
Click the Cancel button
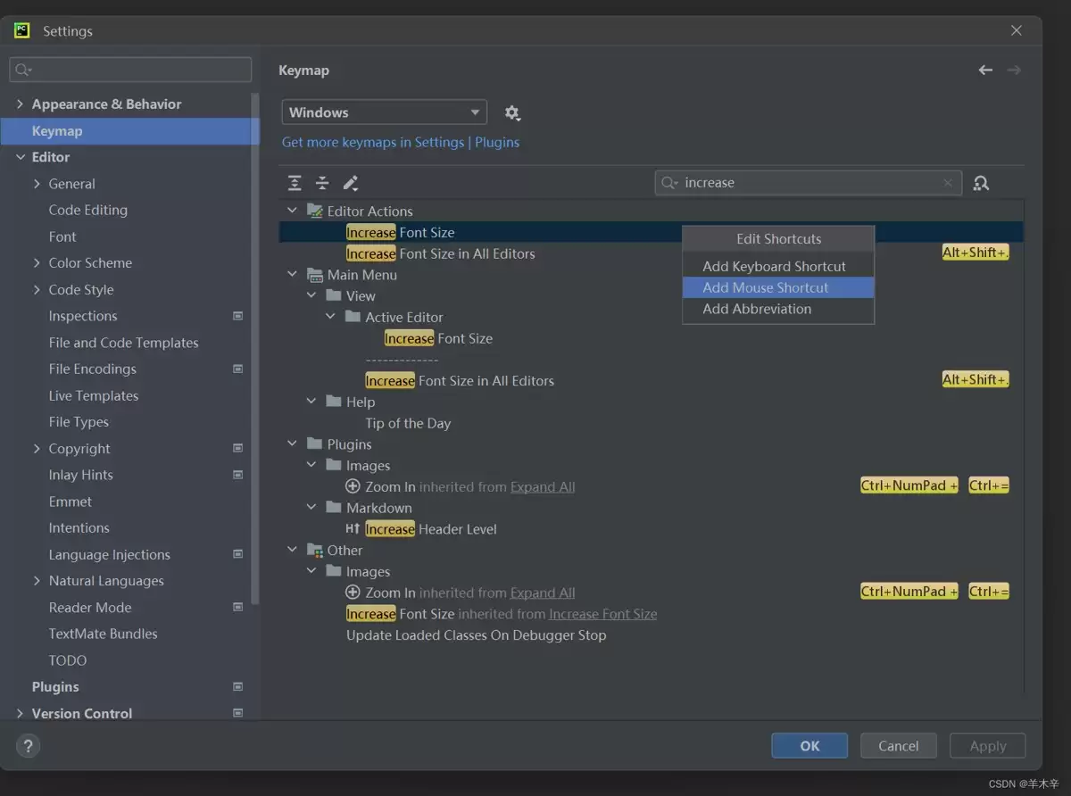[x=898, y=746]
